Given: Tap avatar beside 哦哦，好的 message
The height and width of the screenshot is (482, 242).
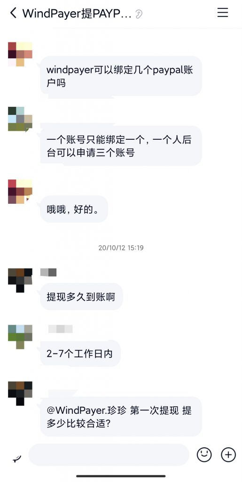Looking at the screenshot, I should 20,192.
